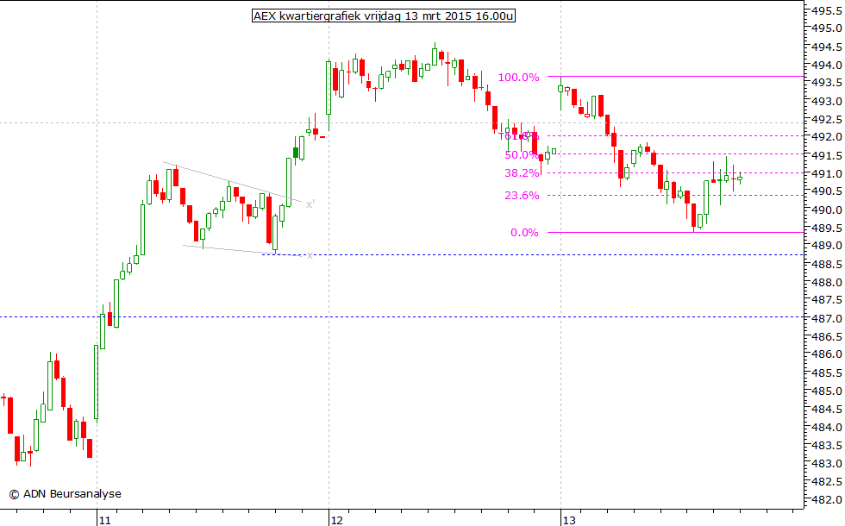Click the date label 12 on time axis
The image size is (845, 526).
click(337, 520)
